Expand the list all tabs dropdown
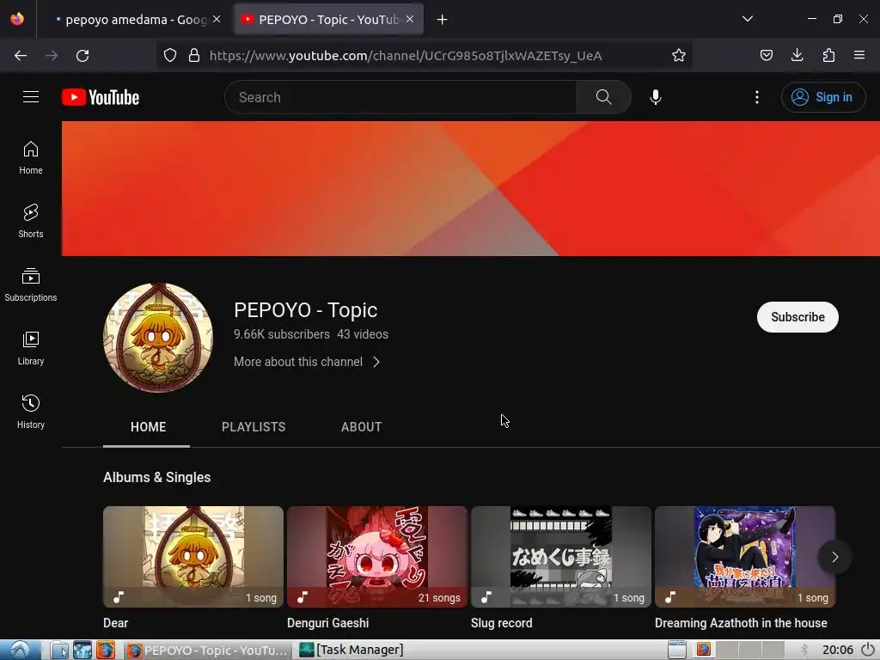Image resolution: width=880 pixels, height=660 pixels. pyautogui.click(x=748, y=19)
